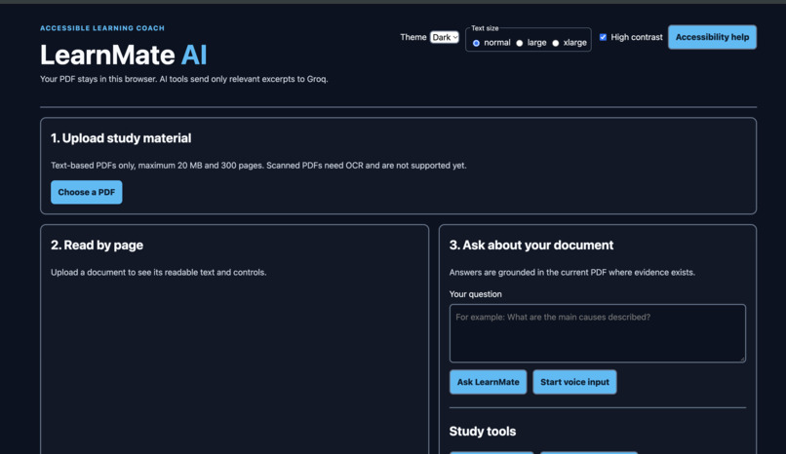786x454 pixels.
Task: Click the 'Accessible Learning Coach' label
Action: pyautogui.click(x=102, y=28)
